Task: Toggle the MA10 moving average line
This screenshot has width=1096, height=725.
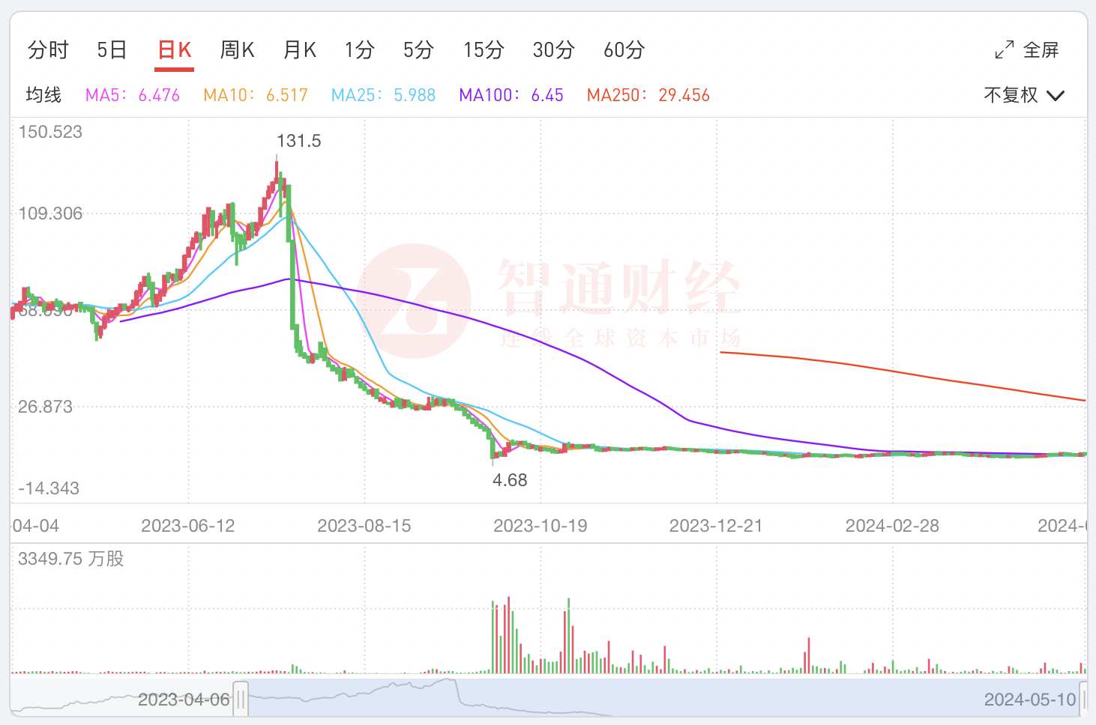Action: coord(256,95)
